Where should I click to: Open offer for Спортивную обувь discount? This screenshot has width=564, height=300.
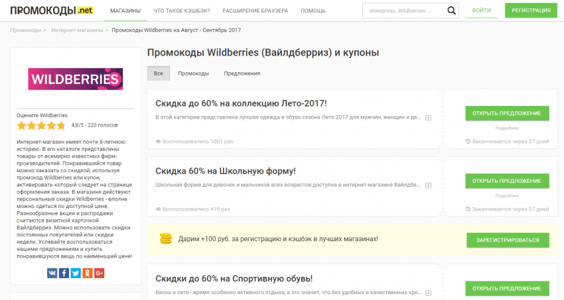507,289
